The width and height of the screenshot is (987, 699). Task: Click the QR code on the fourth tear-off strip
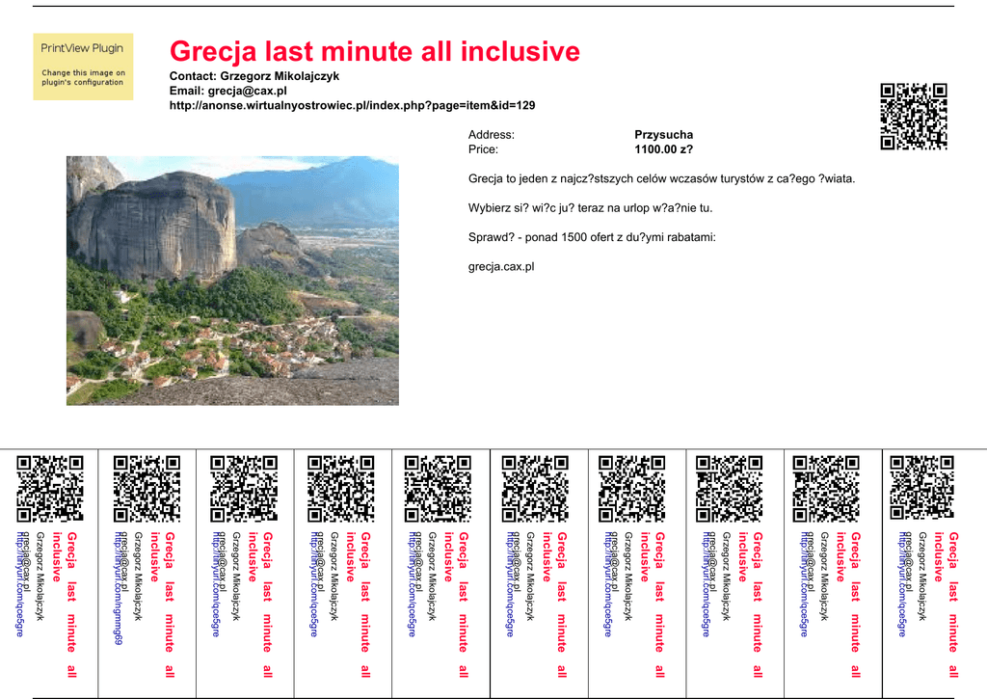341,488
